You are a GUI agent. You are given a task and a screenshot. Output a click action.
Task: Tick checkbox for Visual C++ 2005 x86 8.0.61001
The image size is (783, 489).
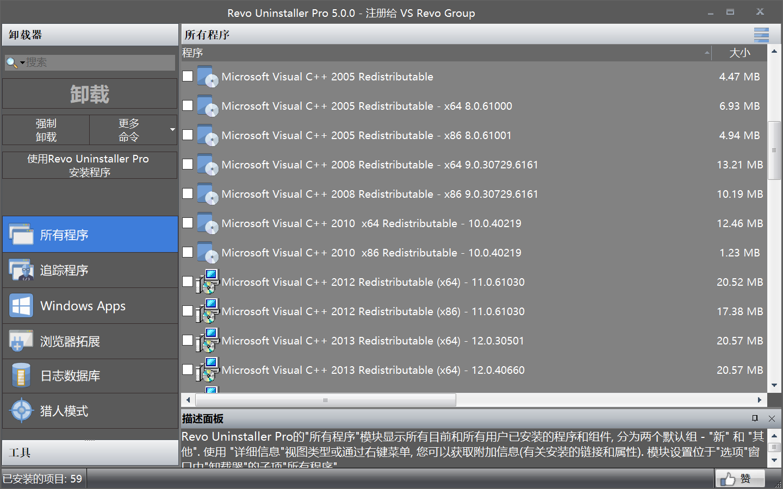(188, 135)
